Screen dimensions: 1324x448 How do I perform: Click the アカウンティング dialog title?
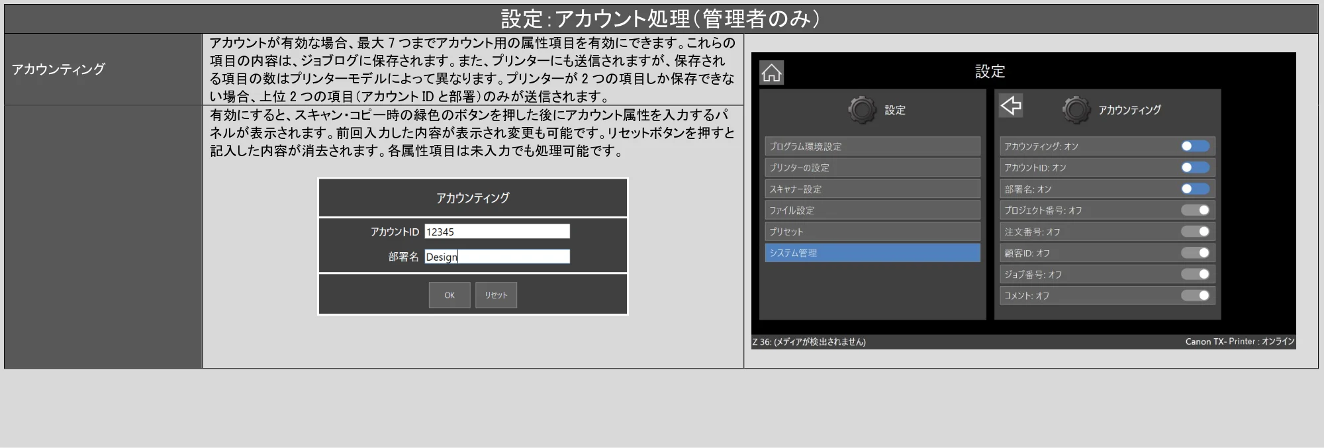pyautogui.click(x=473, y=198)
